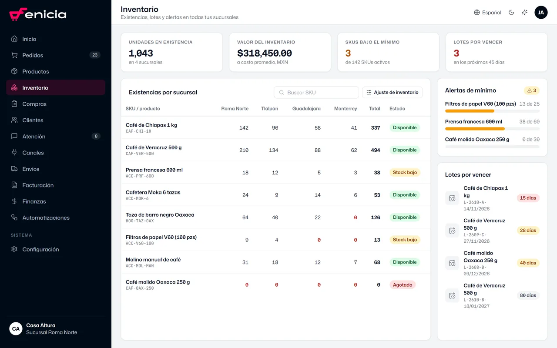Click the Envíos truck icon
557x348 pixels.
pyautogui.click(x=14, y=169)
